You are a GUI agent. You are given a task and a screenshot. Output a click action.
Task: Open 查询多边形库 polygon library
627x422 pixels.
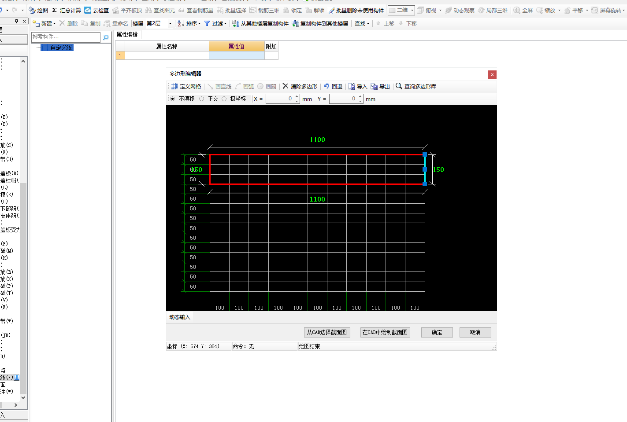point(416,86)
